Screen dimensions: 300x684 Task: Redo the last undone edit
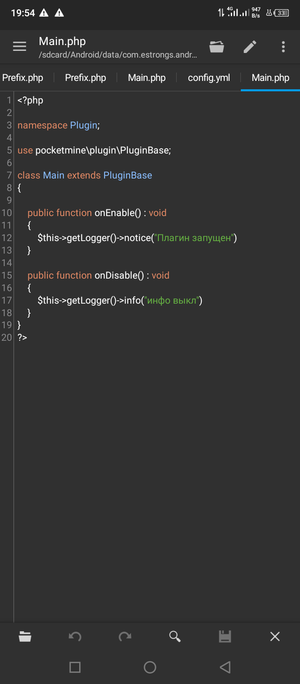[x=125, y=636]
